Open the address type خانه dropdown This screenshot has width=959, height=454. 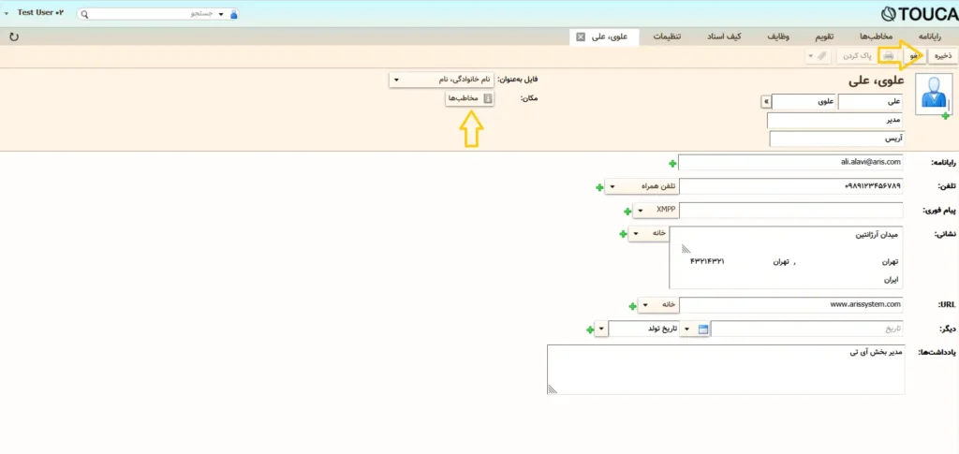648,233
